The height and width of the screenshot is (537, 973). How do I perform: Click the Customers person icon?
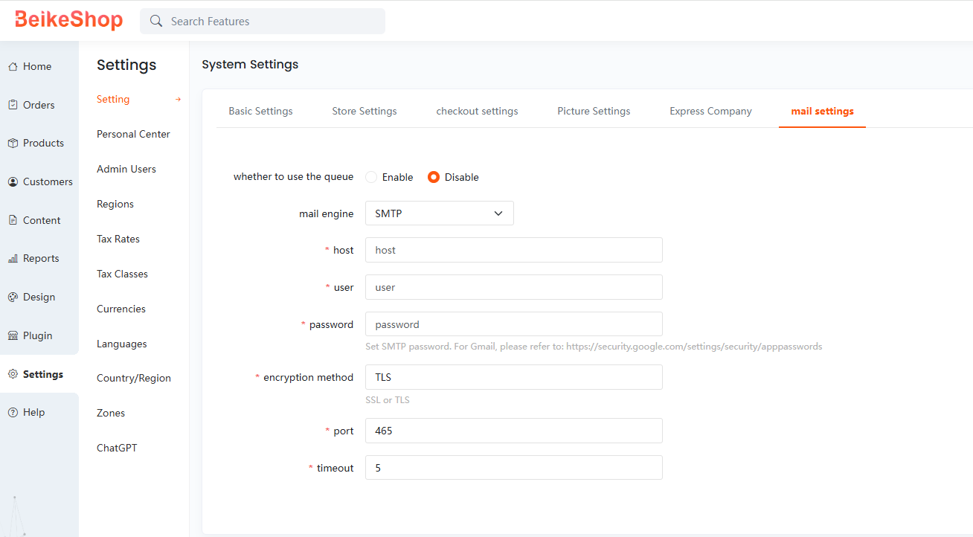click(13, 181)
